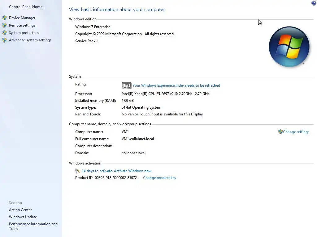Open Action Center under See also

click(20, 210)
